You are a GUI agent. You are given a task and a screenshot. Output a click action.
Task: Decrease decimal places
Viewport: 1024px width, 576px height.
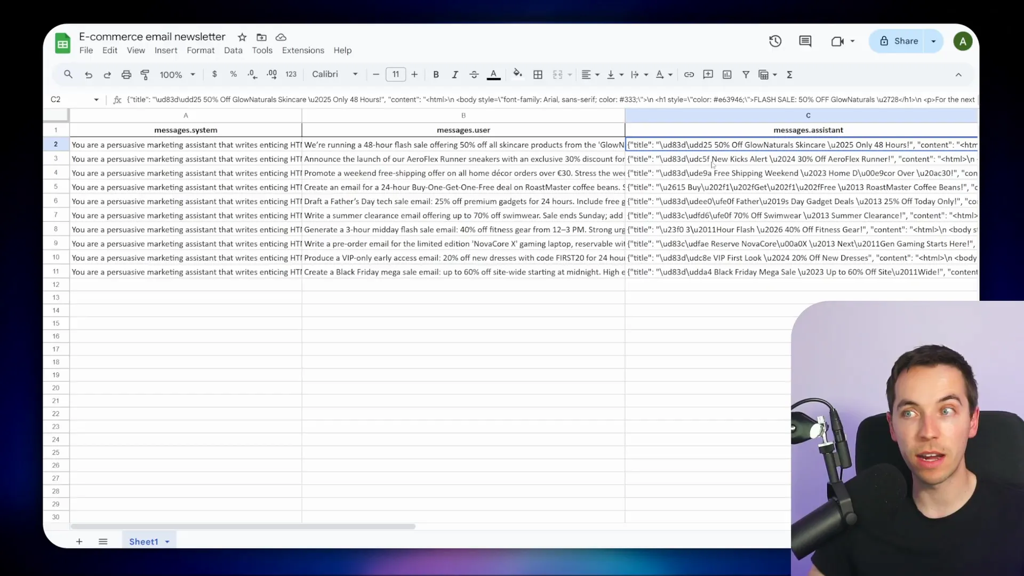pyautogui.click(x=252, y=74)
